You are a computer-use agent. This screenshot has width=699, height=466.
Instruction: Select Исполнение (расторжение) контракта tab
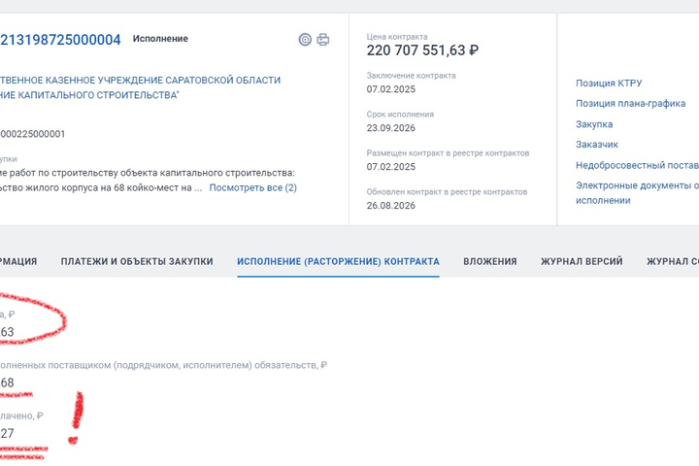(x=338, y=261)
